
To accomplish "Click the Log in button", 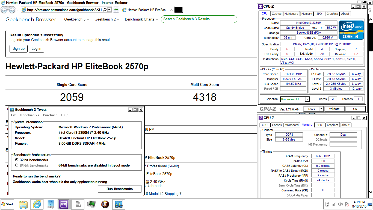I will [x=36, y=49].
